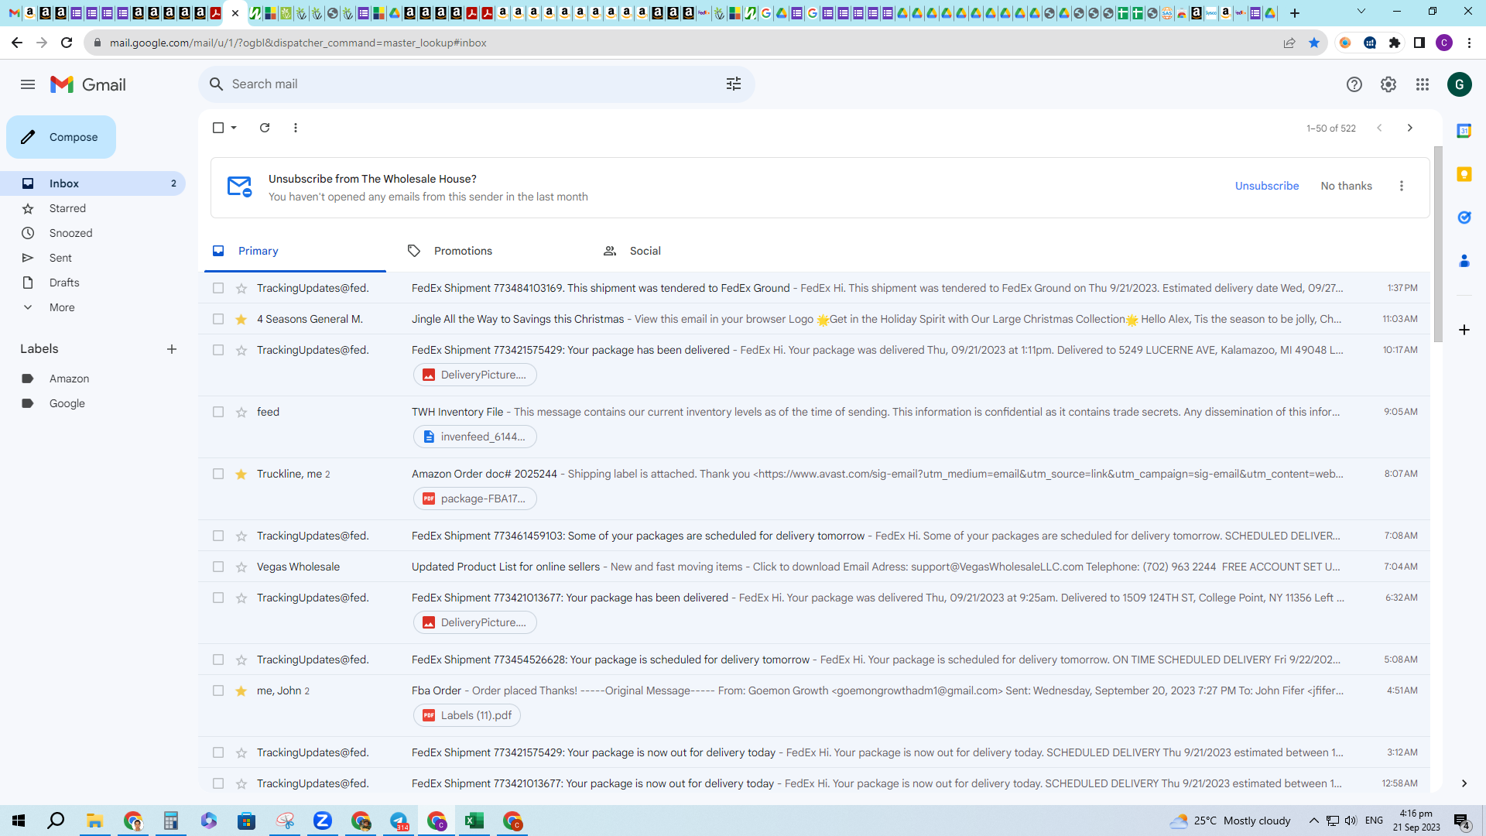Open the package-FBA17 PDF attachment
The height and width of the screenshot is (836, 1486).
[475, 499]
